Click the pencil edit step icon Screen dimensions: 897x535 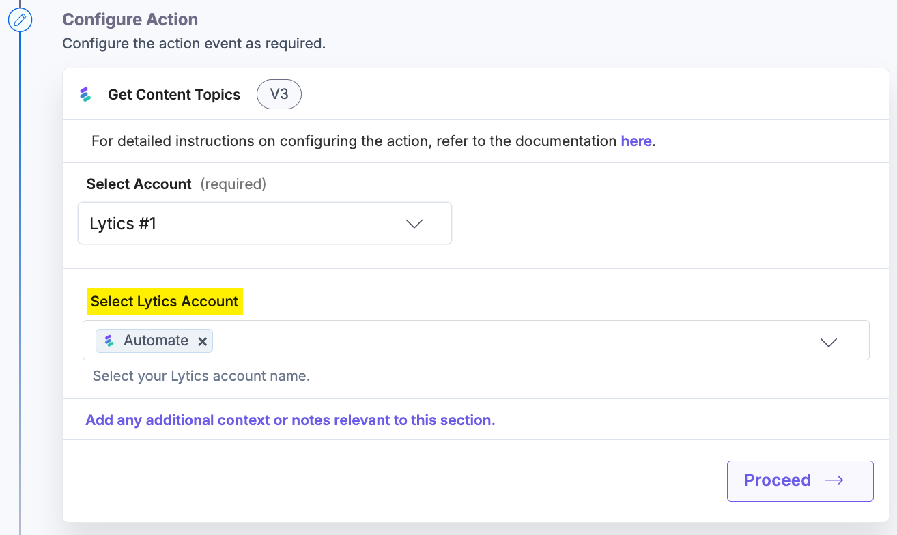click(20, 20)
